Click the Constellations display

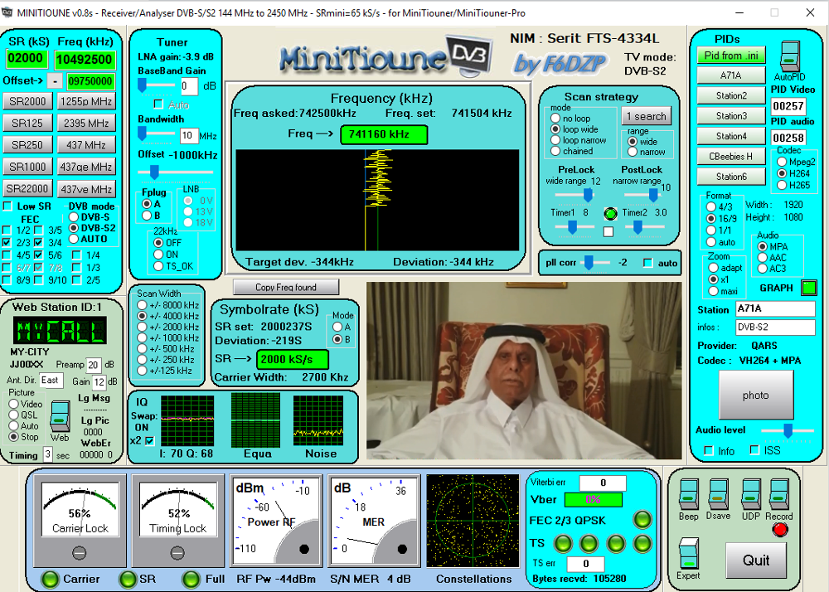(x=473, y=521)
